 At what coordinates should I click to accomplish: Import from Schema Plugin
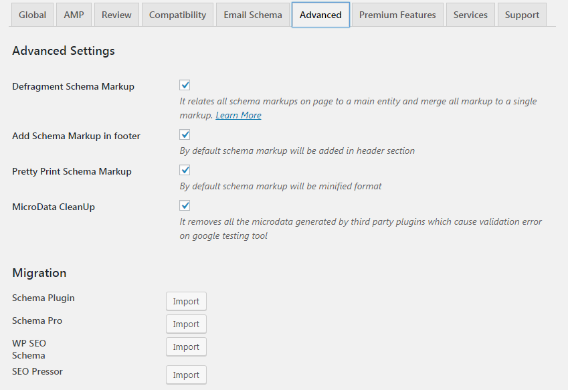(x=186, y=302)
